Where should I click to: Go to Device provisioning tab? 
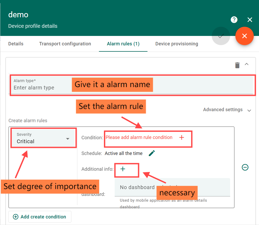pos(177,44)
